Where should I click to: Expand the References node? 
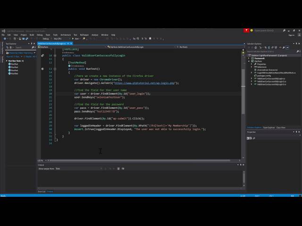[x=252, y=67]
